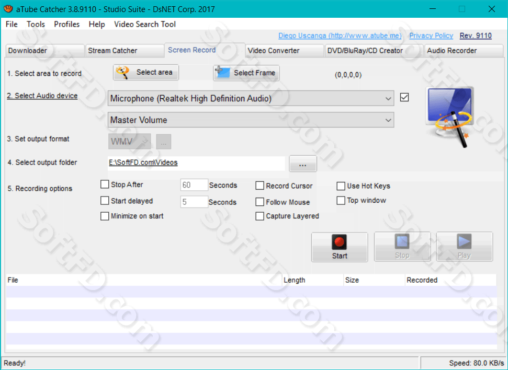Click the output format settings ellipsis button
The height and width of the screenshot is (370, 508).
click(164, 142)
